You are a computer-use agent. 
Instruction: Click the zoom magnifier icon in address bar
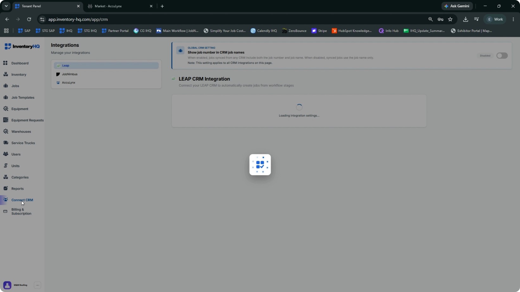tap(430, 19)
